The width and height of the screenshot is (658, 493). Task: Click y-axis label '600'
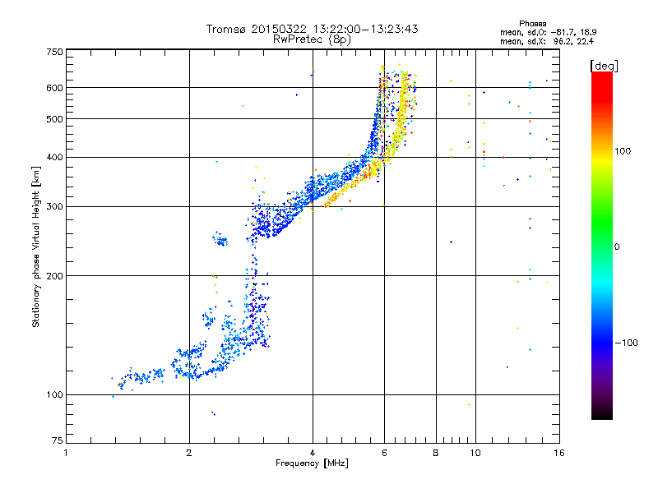54,88
